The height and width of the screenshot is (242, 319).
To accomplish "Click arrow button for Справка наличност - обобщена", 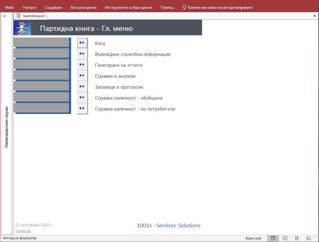I will (82, 98).
